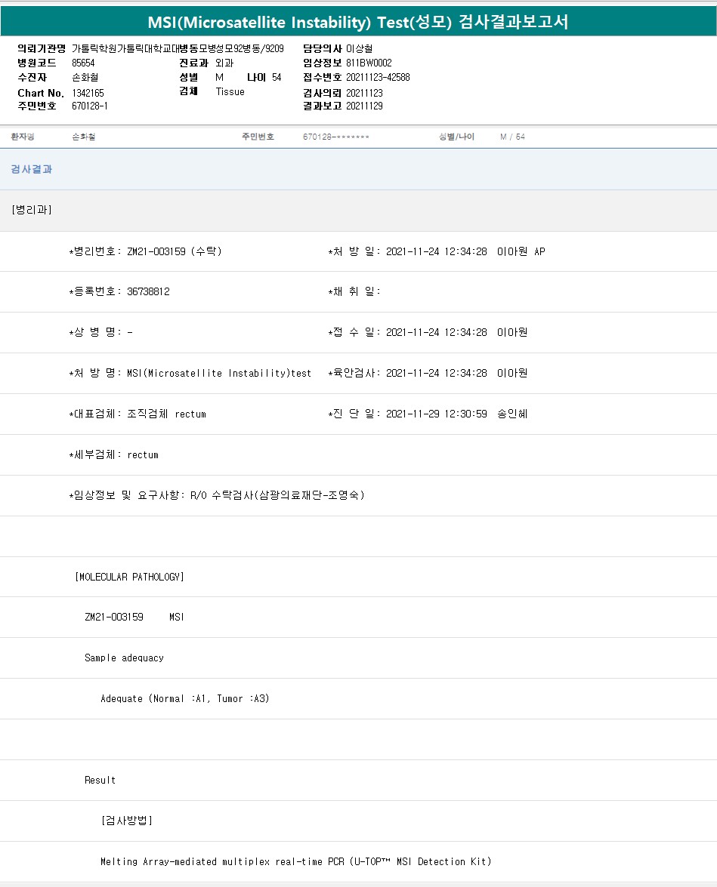Select the Melting Array-mediated multiplex PCR line
The image size is (717, 887).
pos(295,861)
